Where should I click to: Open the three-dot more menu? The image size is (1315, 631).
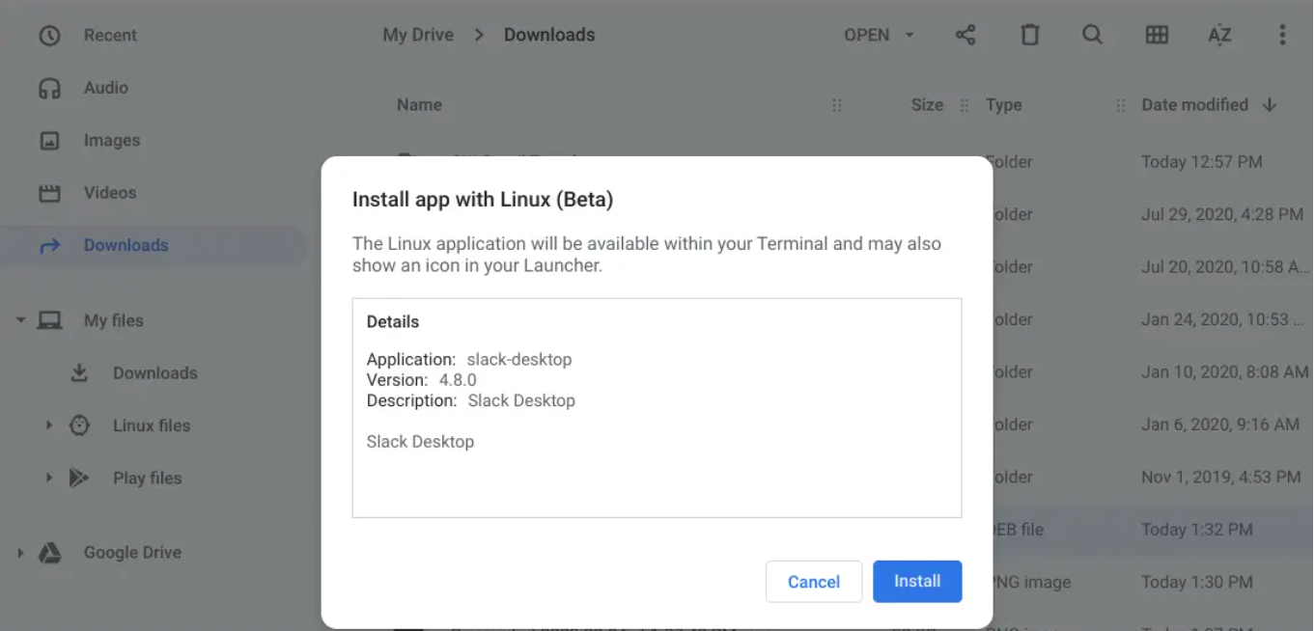(1282, 35)
